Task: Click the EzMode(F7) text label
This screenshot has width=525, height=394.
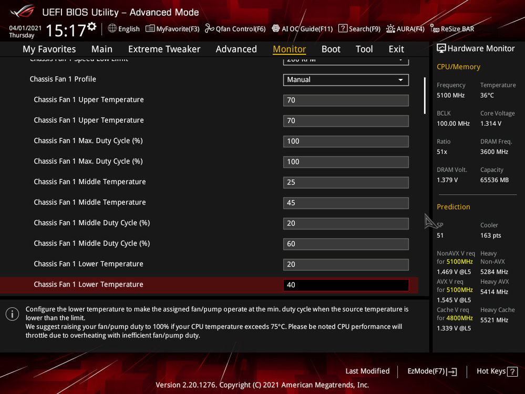Action: coord(426,371)
